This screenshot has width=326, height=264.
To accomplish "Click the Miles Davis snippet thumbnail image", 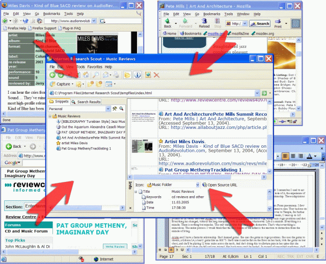I will pos(142,146).
